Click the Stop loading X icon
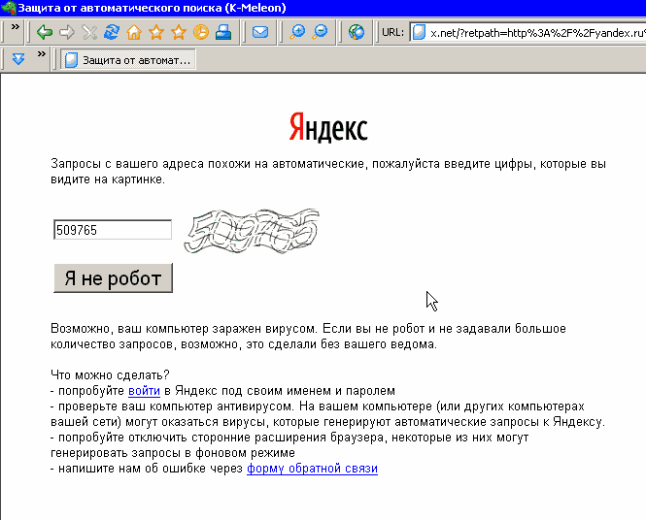Screen dimensions: 646x520 pyautogui.click(x=89, y=32)
